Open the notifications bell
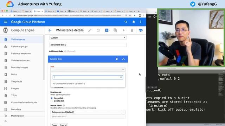The width and height of the screenshot is (225, 126). tap(134, 22)
